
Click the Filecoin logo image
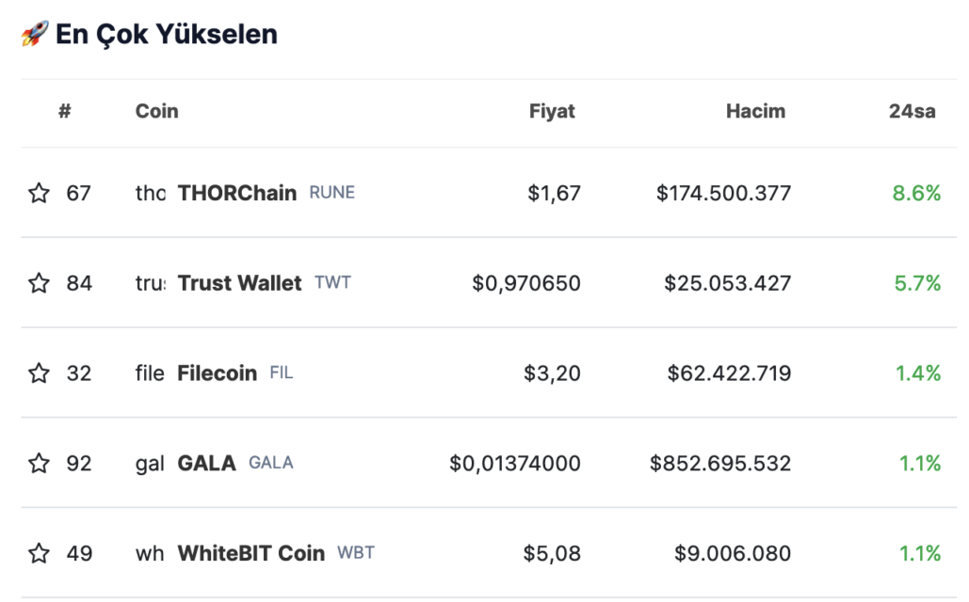coord(150,372)
